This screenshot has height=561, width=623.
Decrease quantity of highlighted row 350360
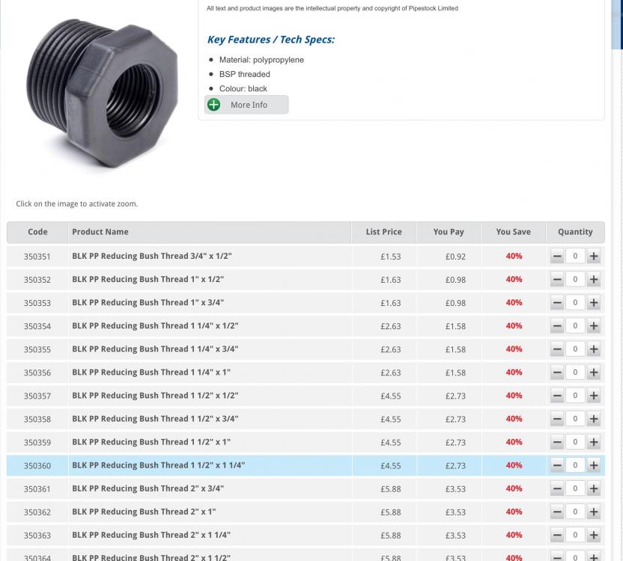(557, 465)
